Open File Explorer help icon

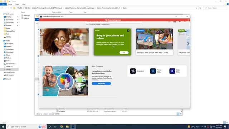click(x=228, y=4)
